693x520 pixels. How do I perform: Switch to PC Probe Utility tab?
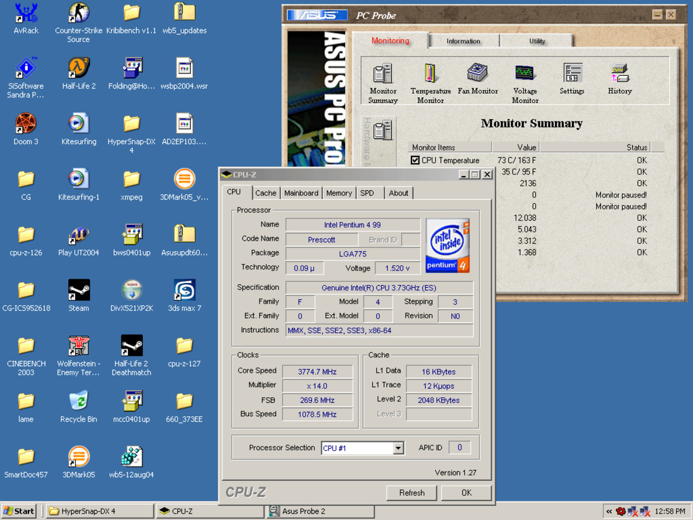click(537, 41)
